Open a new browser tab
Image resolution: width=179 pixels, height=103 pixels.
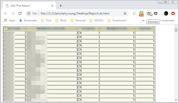[x=61, y=6]
